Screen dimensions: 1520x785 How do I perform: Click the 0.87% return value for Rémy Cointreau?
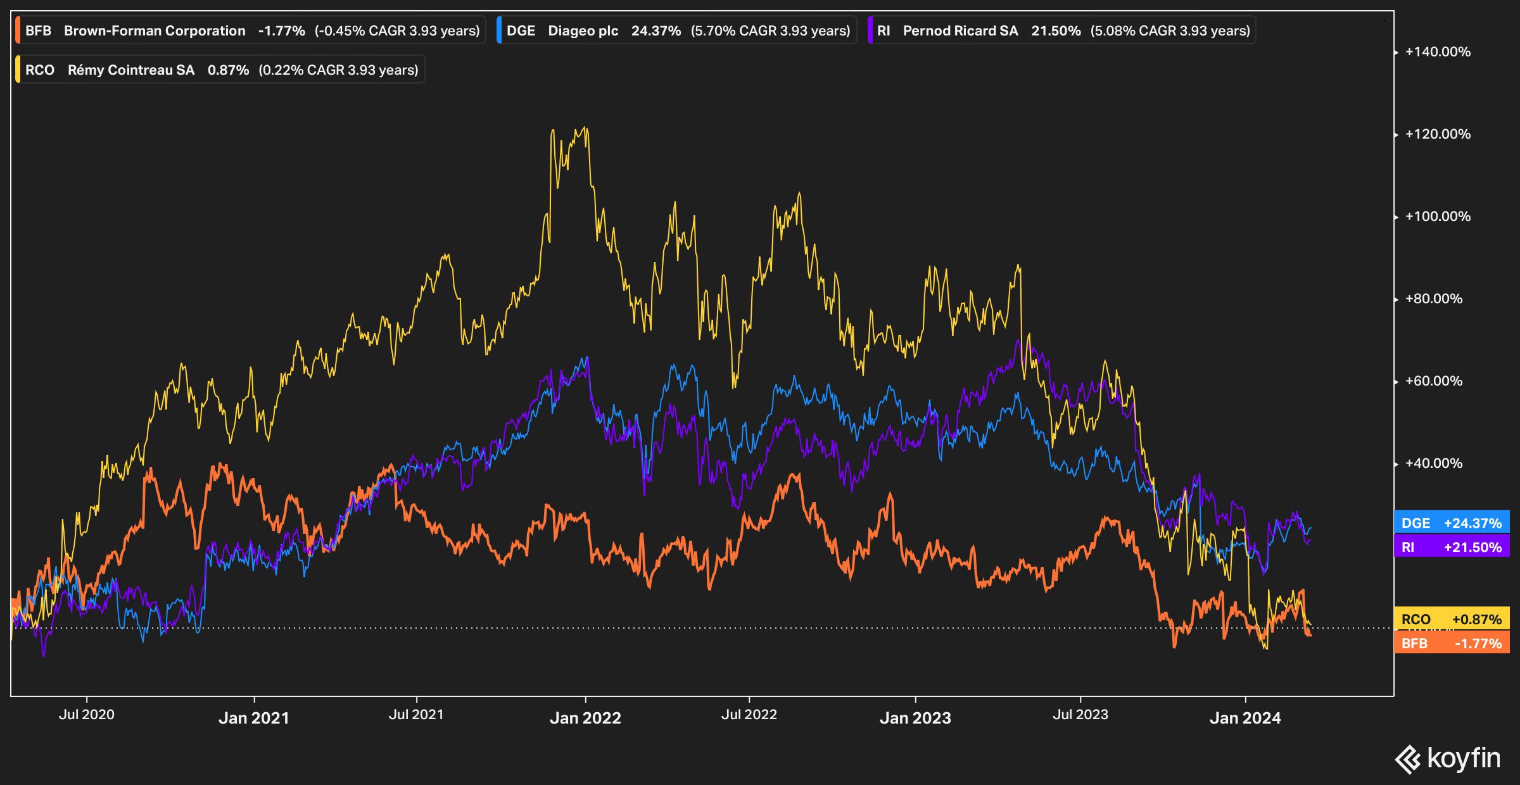coord(228,70)
